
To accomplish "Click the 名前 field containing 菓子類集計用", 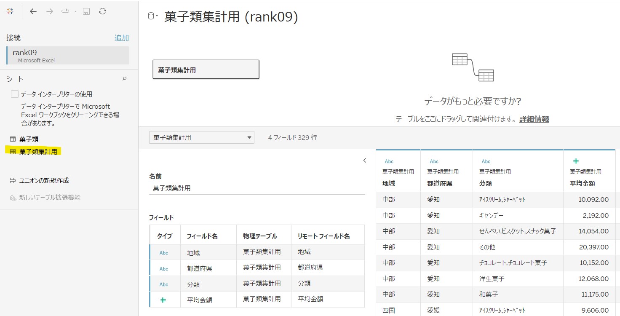I will click(x=257, y=188).
